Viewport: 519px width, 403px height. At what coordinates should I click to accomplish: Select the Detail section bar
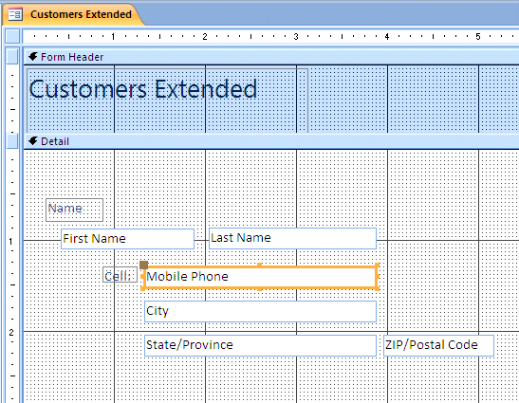click(x=271, y=141)
